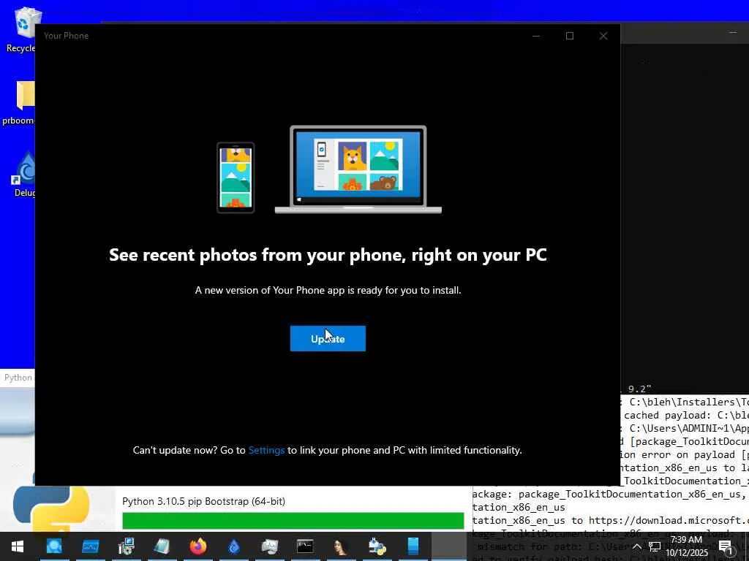
Task: Click the 'Python 3.10.5 pip Bootstrap (64-bit)' text
Action: coord(203,501)
